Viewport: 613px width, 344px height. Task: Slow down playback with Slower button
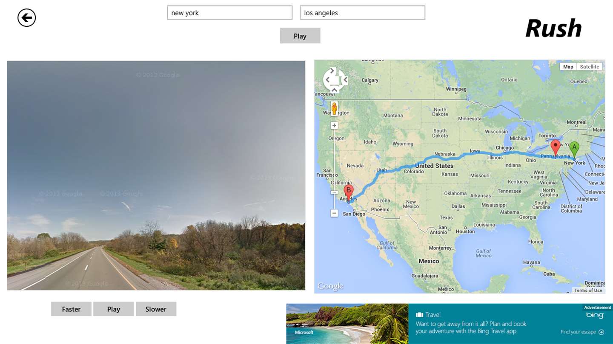click(x=156, y=309)
